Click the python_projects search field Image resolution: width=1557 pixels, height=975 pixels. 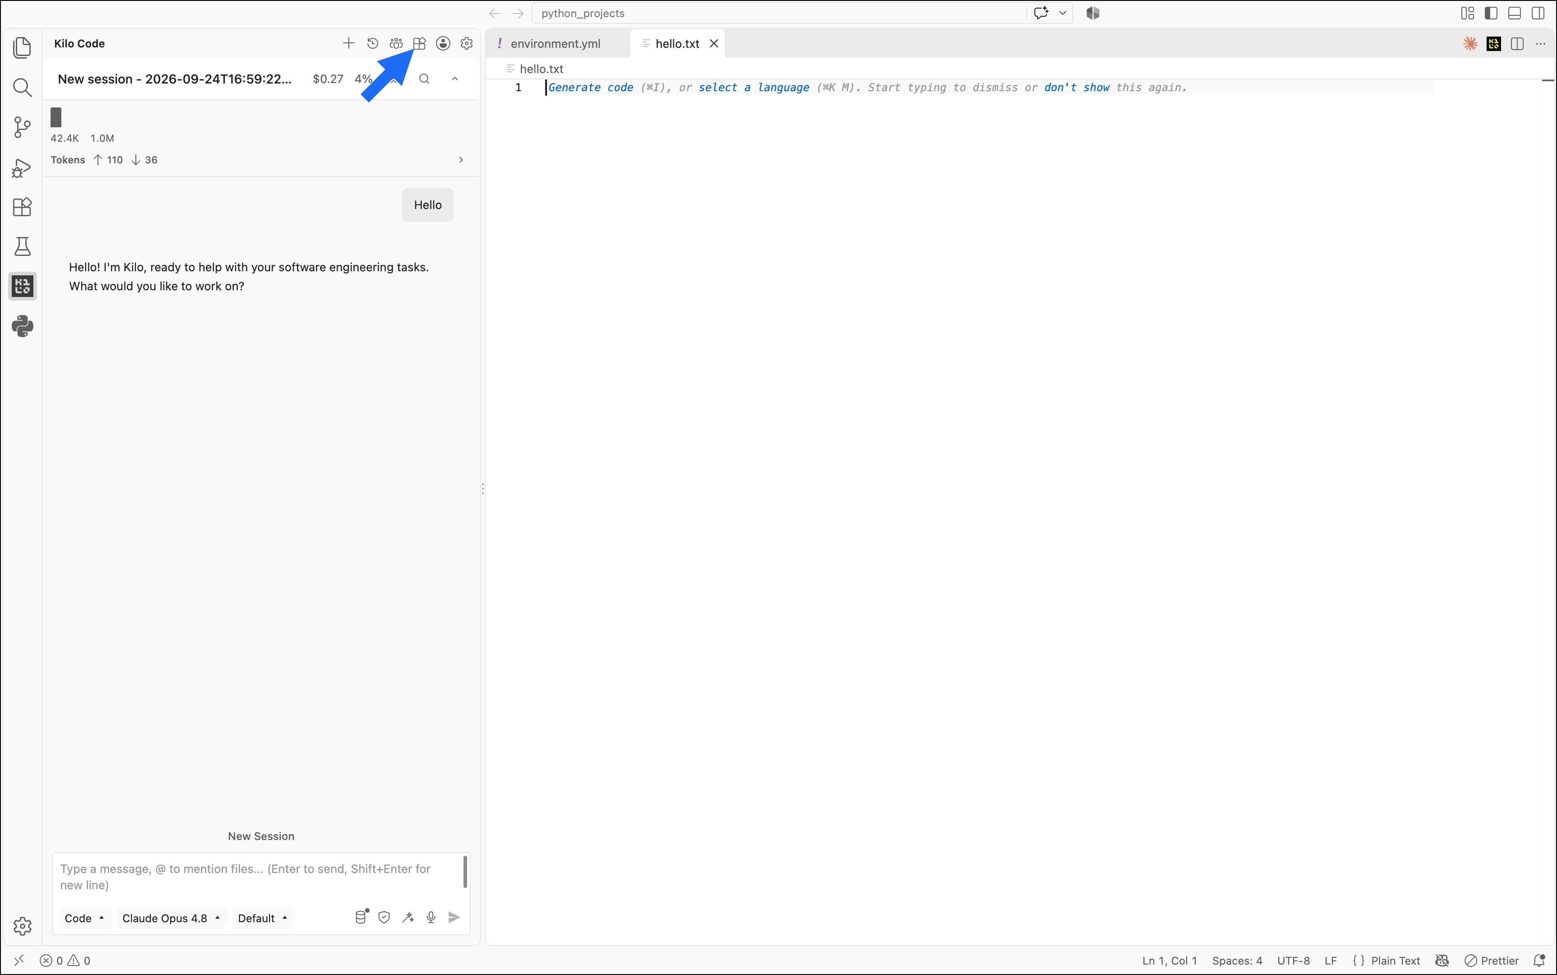778,13
